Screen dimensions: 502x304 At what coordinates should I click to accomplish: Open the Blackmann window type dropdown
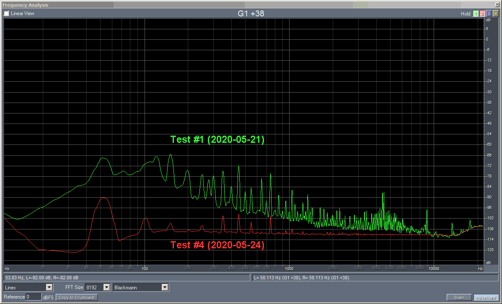point(140,287)
